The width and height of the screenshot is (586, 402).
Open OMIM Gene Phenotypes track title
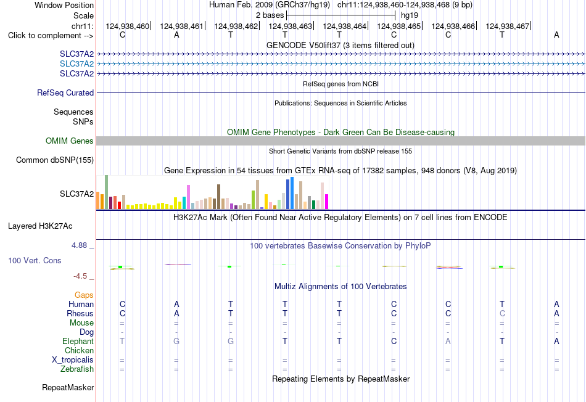[340, 133]
